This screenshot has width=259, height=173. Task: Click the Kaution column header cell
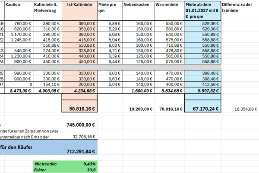coord(19,11)
